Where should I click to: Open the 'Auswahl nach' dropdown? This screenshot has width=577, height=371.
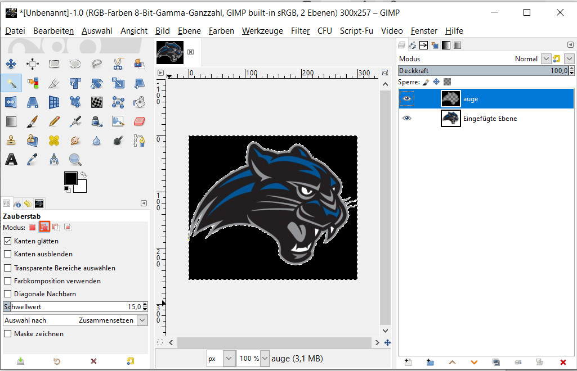coord(142,320)
